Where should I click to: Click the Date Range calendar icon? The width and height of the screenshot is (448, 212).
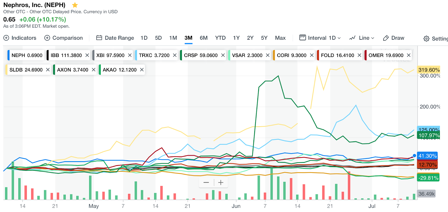pos(99,38)
